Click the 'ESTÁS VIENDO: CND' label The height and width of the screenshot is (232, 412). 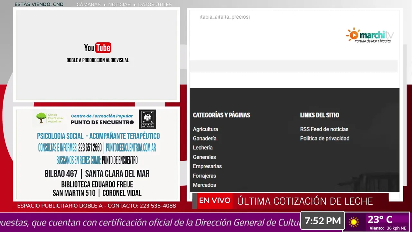[x=39, y=5]
